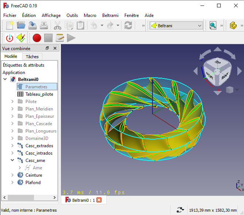Click the New document icon
The image size is (244, 215).
point(9,25)
